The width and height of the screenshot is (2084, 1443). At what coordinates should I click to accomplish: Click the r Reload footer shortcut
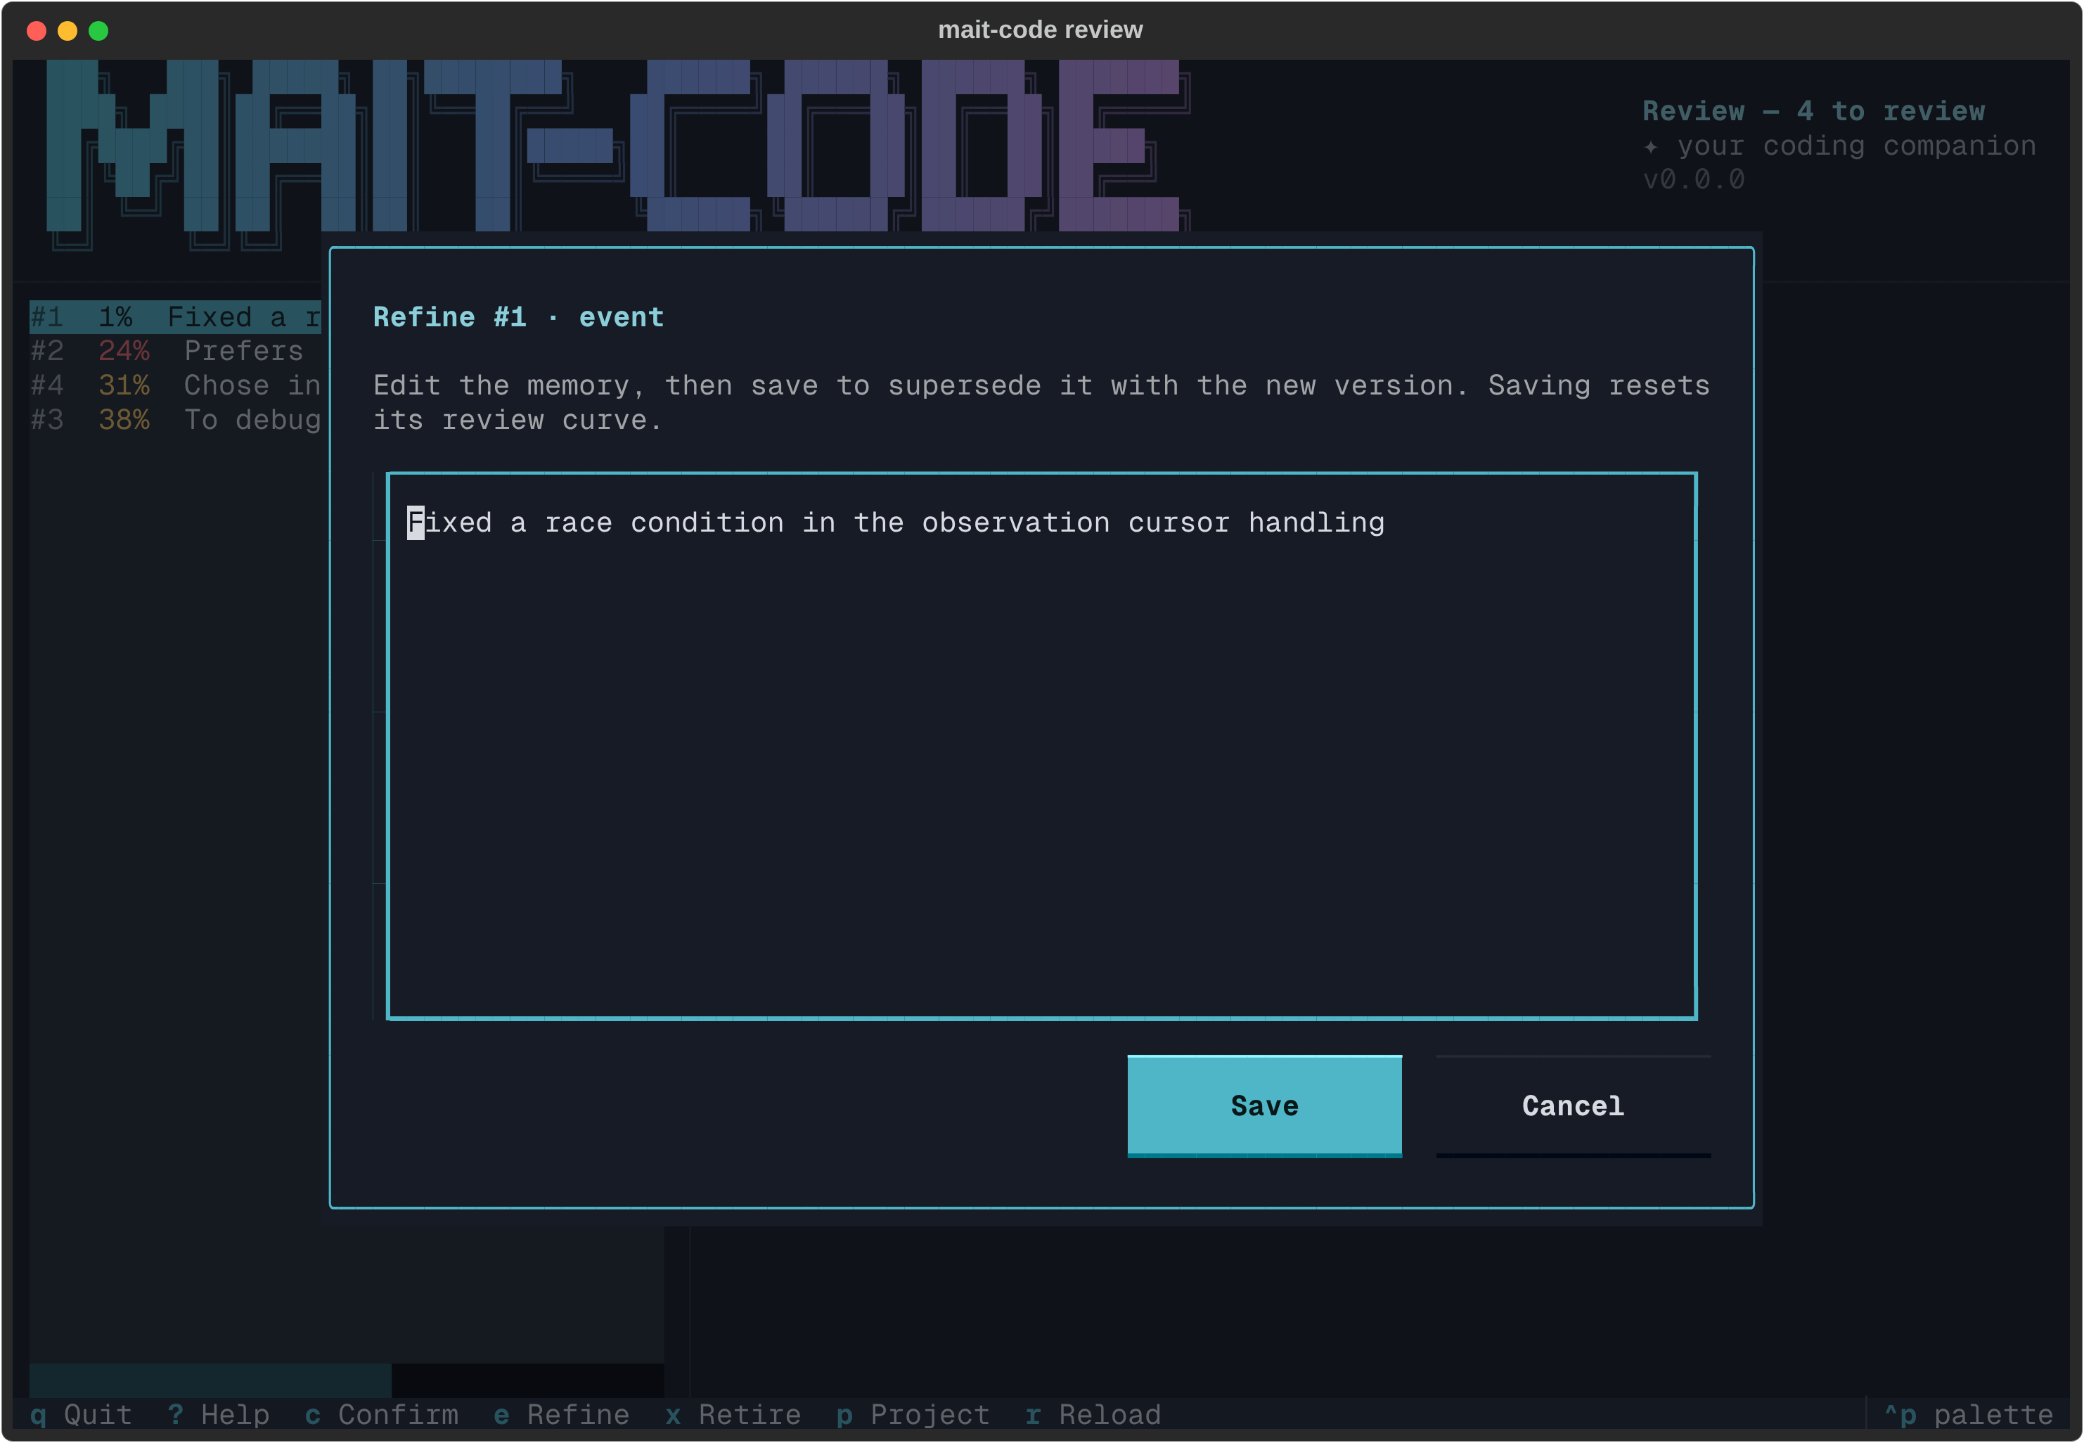[1093, 1414]
